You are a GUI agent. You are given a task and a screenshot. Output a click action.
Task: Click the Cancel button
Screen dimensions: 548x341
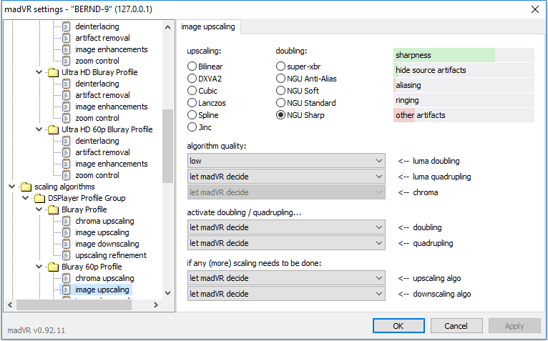456,326
